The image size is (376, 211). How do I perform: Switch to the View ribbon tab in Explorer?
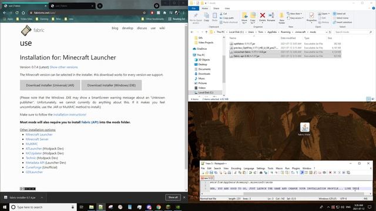point(227,8)
